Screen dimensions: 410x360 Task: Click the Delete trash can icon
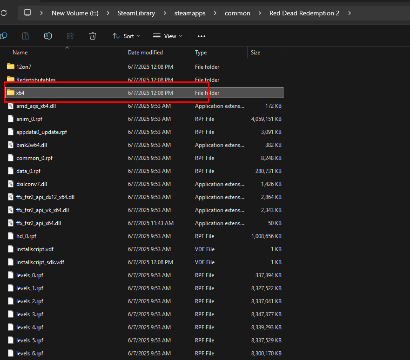93,36
